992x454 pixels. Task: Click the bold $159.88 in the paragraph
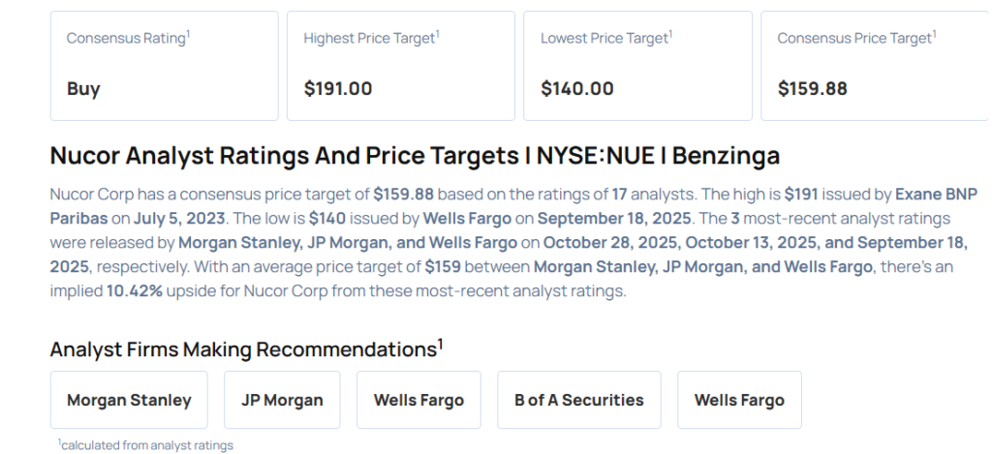403,194
